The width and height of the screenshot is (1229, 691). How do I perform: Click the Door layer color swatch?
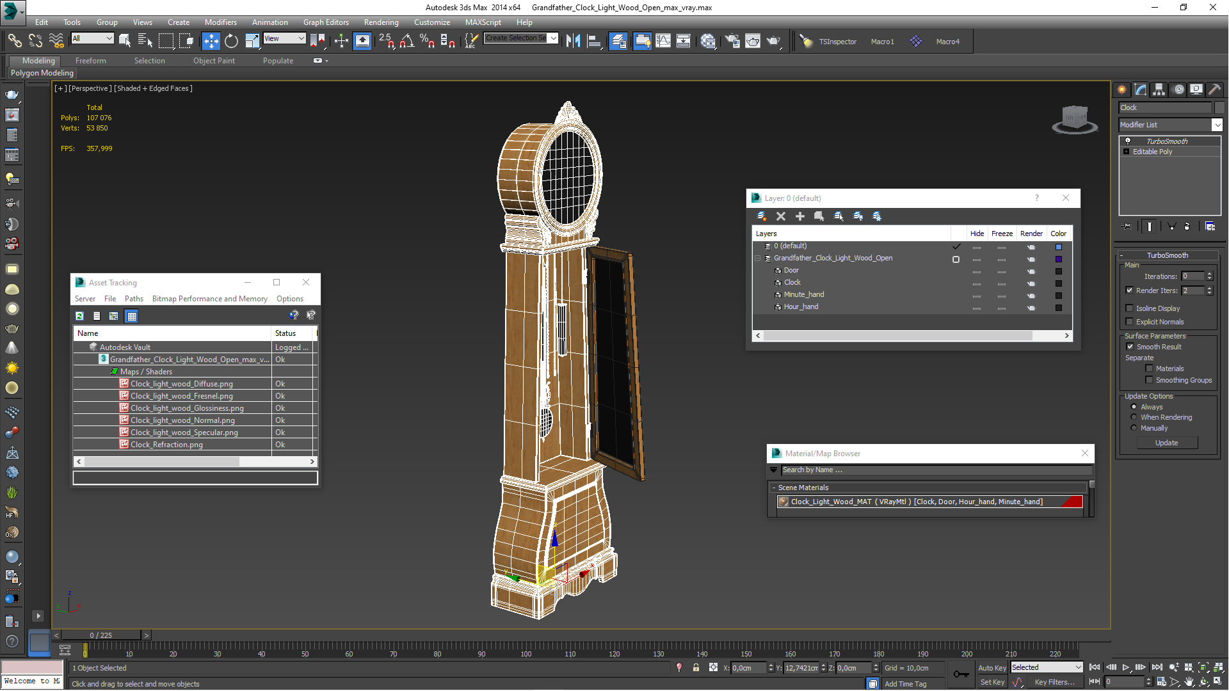click(1058, 271)
